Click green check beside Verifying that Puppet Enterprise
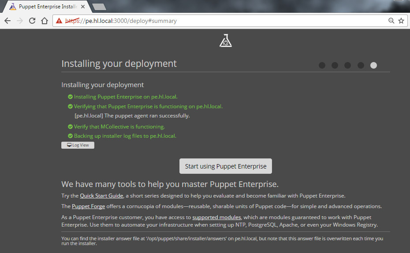The height and width of the screenshot is (253, 410). point(70,106)
